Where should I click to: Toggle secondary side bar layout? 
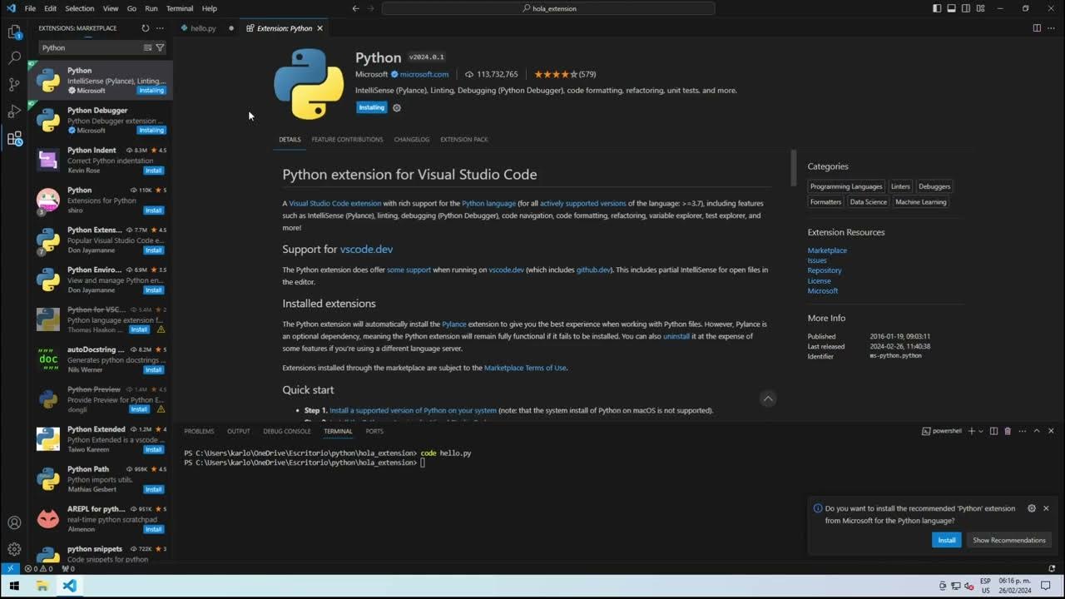[x=967, y=8]
